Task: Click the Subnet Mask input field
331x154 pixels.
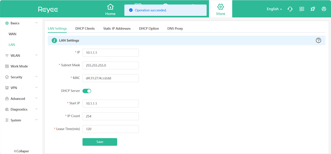Action: coord(110,65)
